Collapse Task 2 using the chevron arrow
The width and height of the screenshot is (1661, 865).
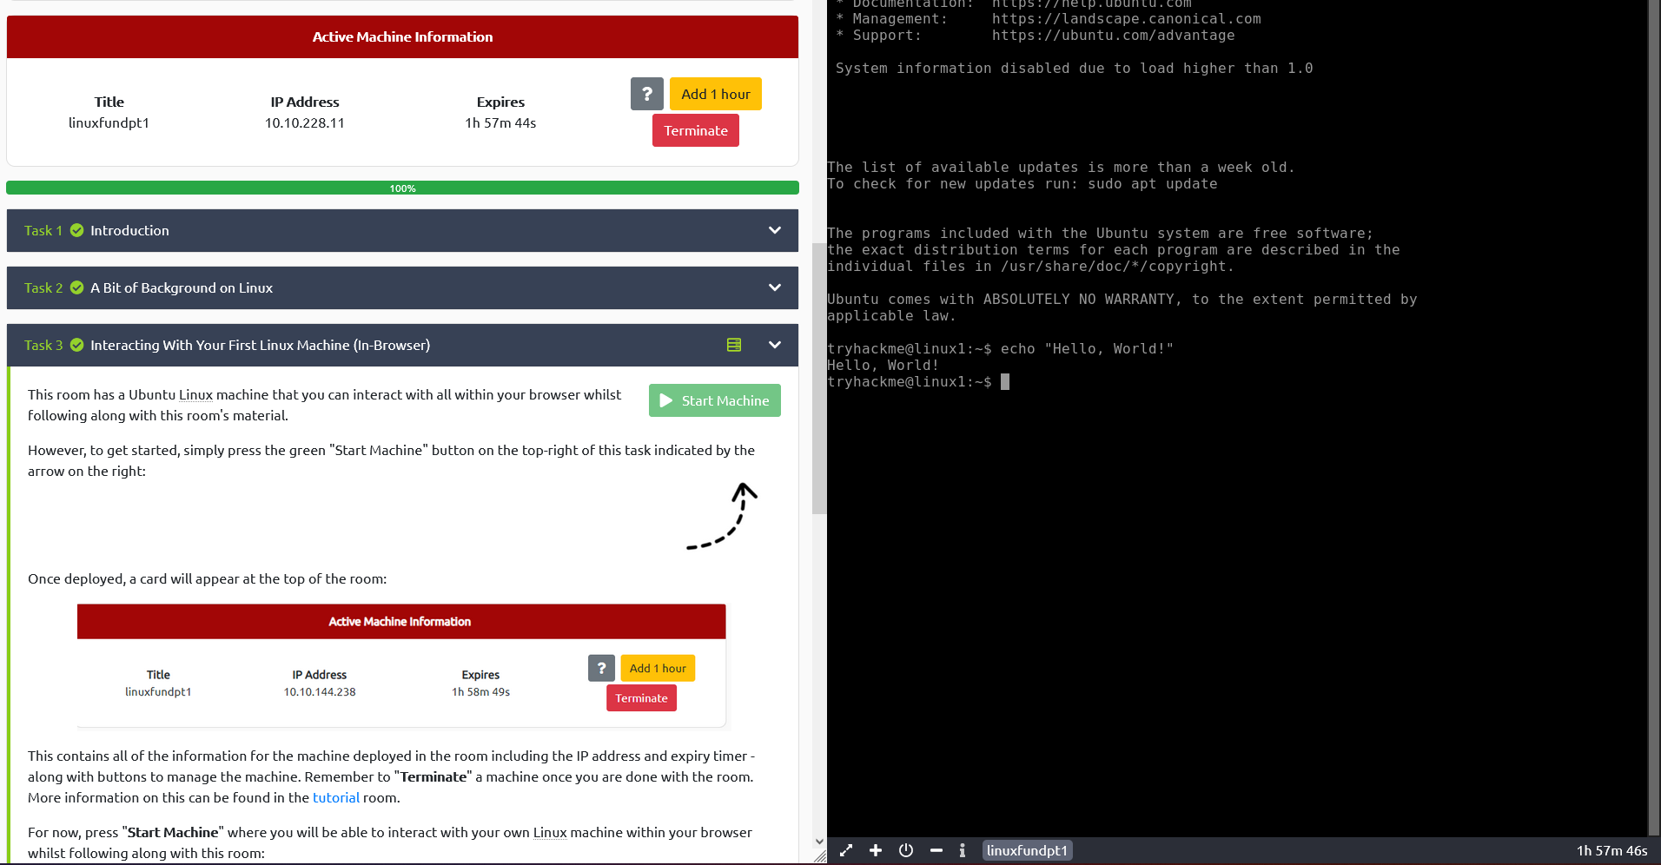click(x=774, y=287)
